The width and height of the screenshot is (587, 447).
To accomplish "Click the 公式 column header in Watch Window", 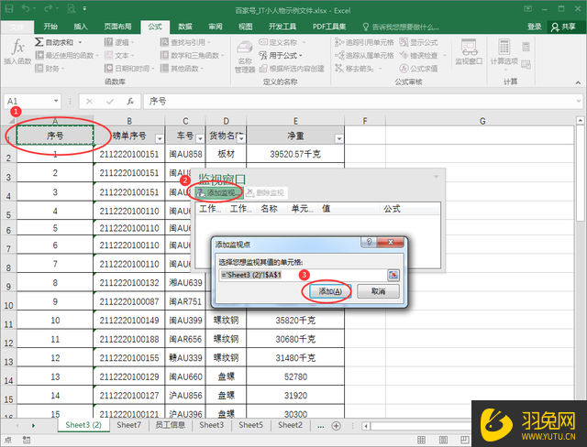I will pyautogui.click(x=410, y=209).
